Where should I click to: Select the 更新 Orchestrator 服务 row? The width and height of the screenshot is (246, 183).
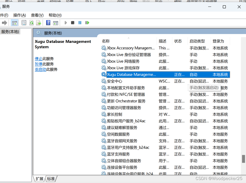(166, 101)
